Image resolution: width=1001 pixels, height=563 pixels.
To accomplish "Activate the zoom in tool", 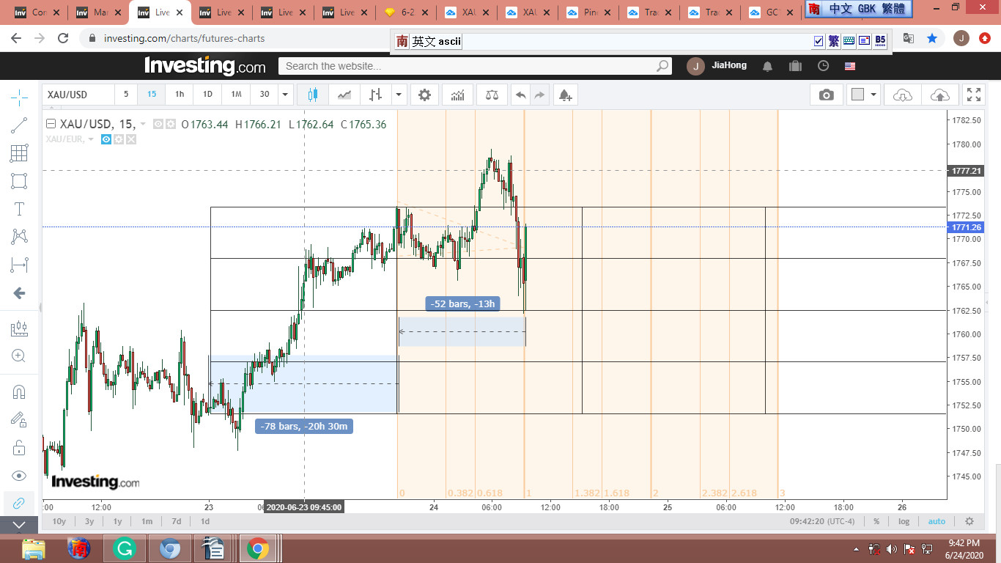I will [x=19, y=356].
